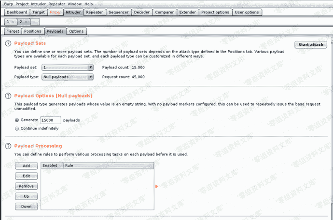The width and height of the screenshot is (333, 220).
Task: Open the Options sub-tab
Action: tap(76, 31)
